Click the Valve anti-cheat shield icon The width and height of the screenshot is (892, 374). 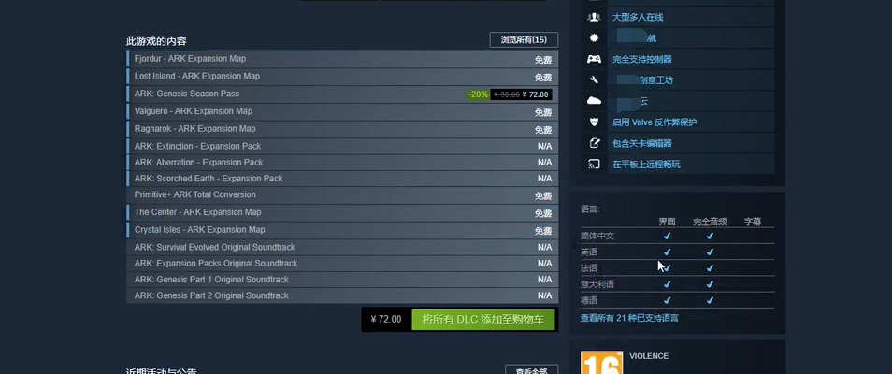594,122
